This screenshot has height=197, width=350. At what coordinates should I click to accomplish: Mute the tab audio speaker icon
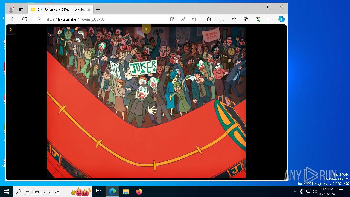coord(40,10)
